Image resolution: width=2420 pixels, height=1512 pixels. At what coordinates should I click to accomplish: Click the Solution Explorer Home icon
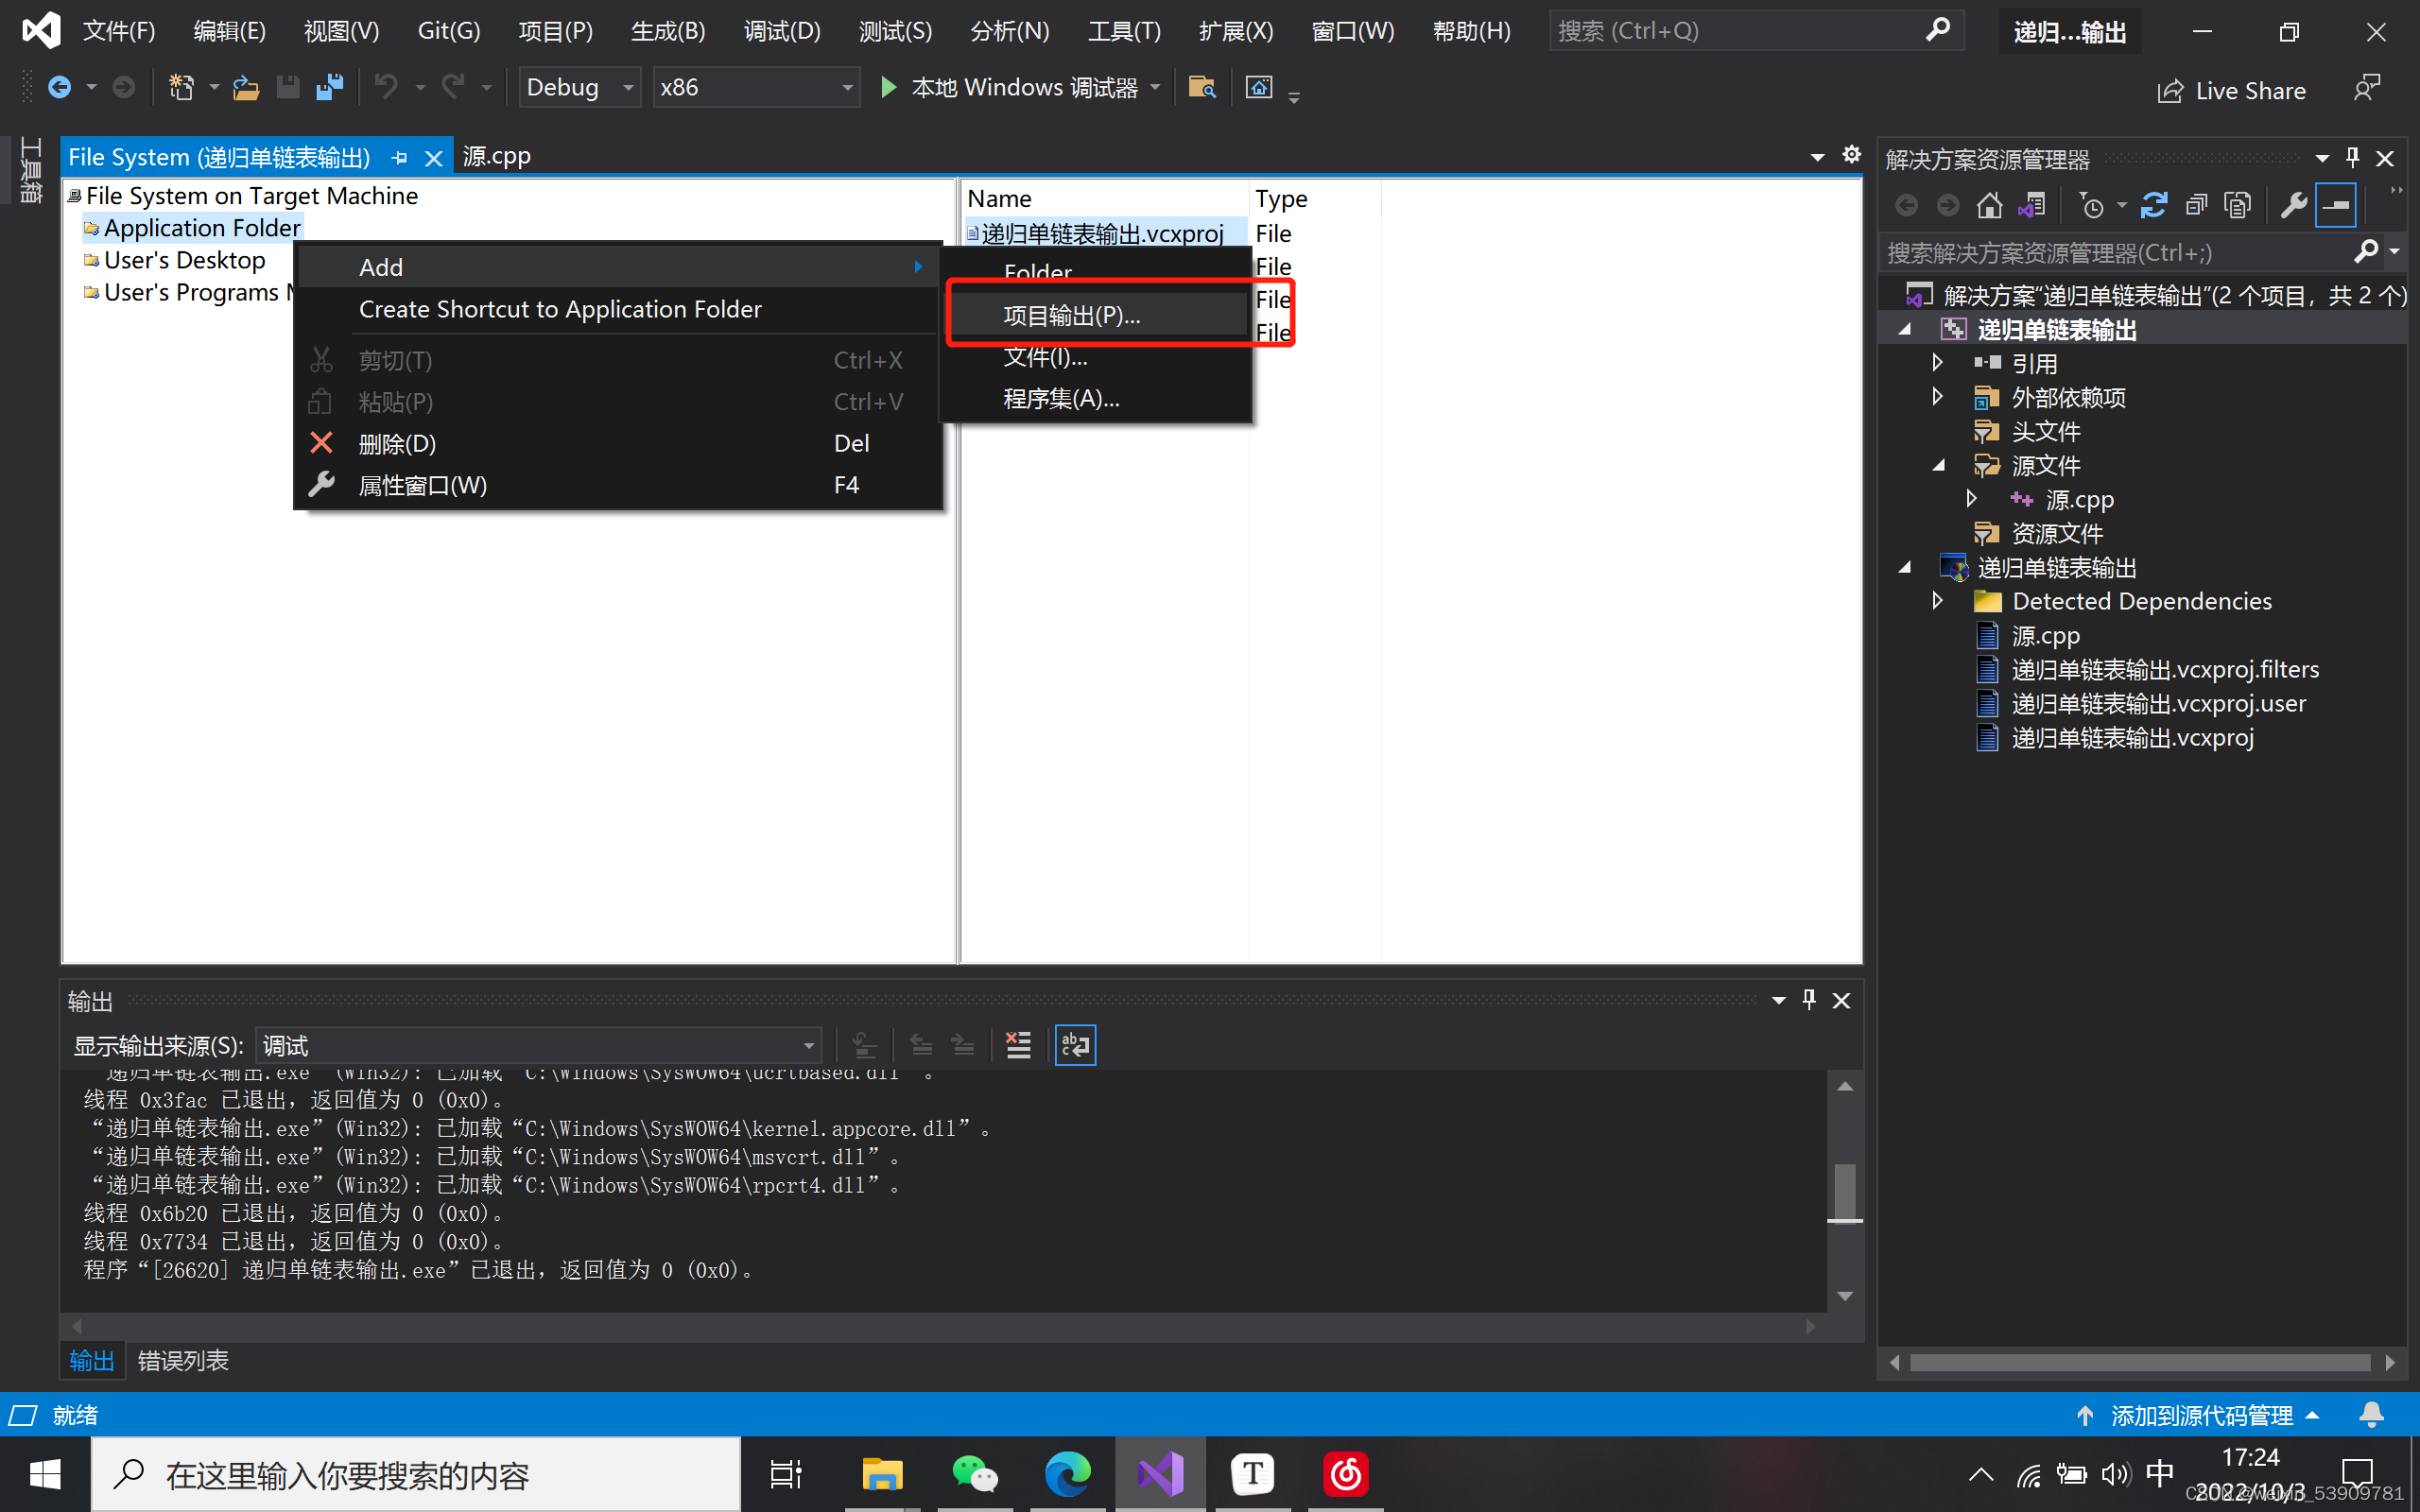click(1989, 206)
